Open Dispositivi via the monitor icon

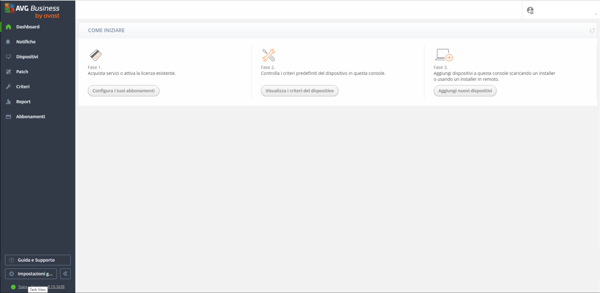point(8,57)
